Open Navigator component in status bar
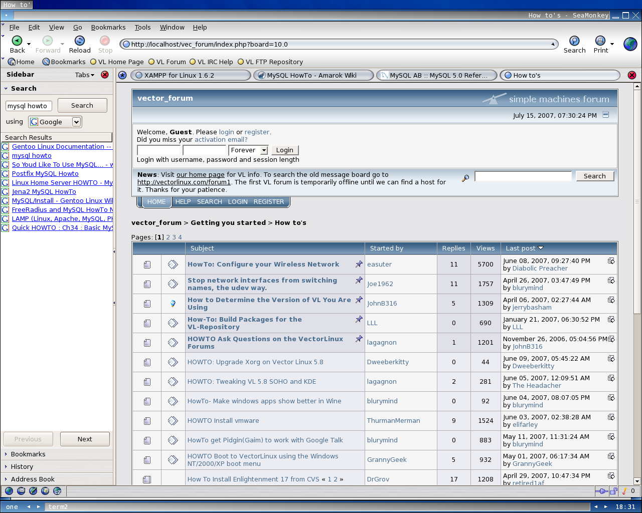Screen dimensions: 642x513 coord(9,491)
